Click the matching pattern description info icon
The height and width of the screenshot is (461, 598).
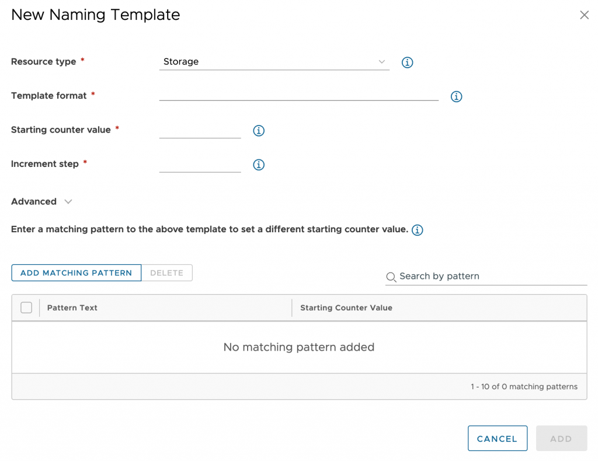417,230
